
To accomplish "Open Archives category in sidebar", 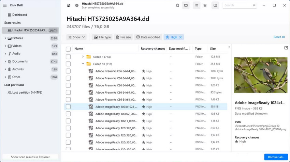I will pos(18,69).
